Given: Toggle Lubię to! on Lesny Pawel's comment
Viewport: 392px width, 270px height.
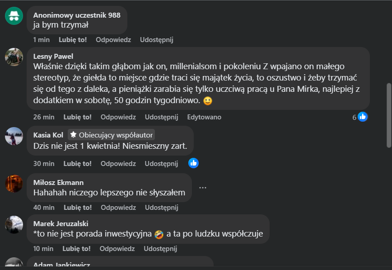Looking at the screenshot, I should point(78,117).
